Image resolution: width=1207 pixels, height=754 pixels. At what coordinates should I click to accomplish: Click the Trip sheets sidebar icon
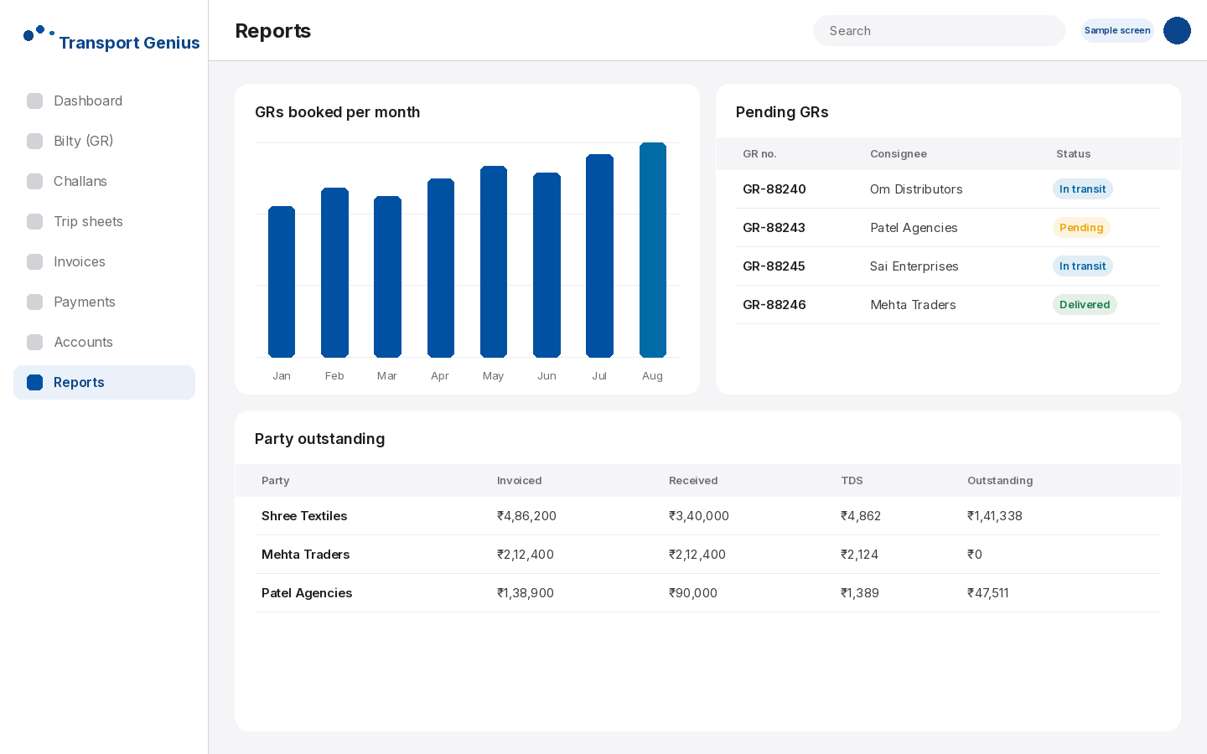34,221
